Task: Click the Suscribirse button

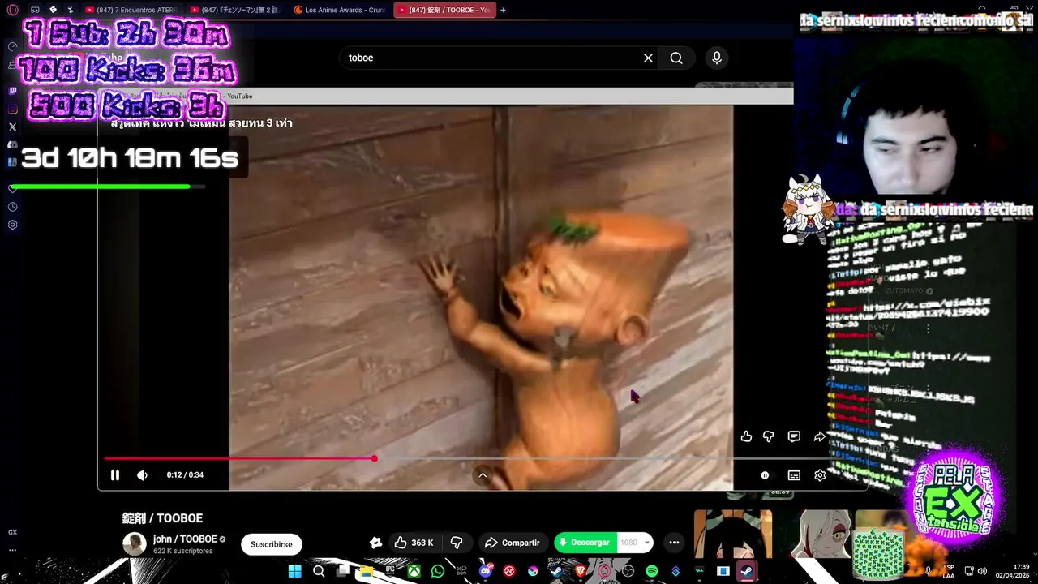Action: coord(271,544)
